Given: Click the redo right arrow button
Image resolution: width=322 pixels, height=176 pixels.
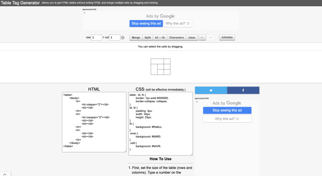Looking at the screenshot, I should pos(211,38).
